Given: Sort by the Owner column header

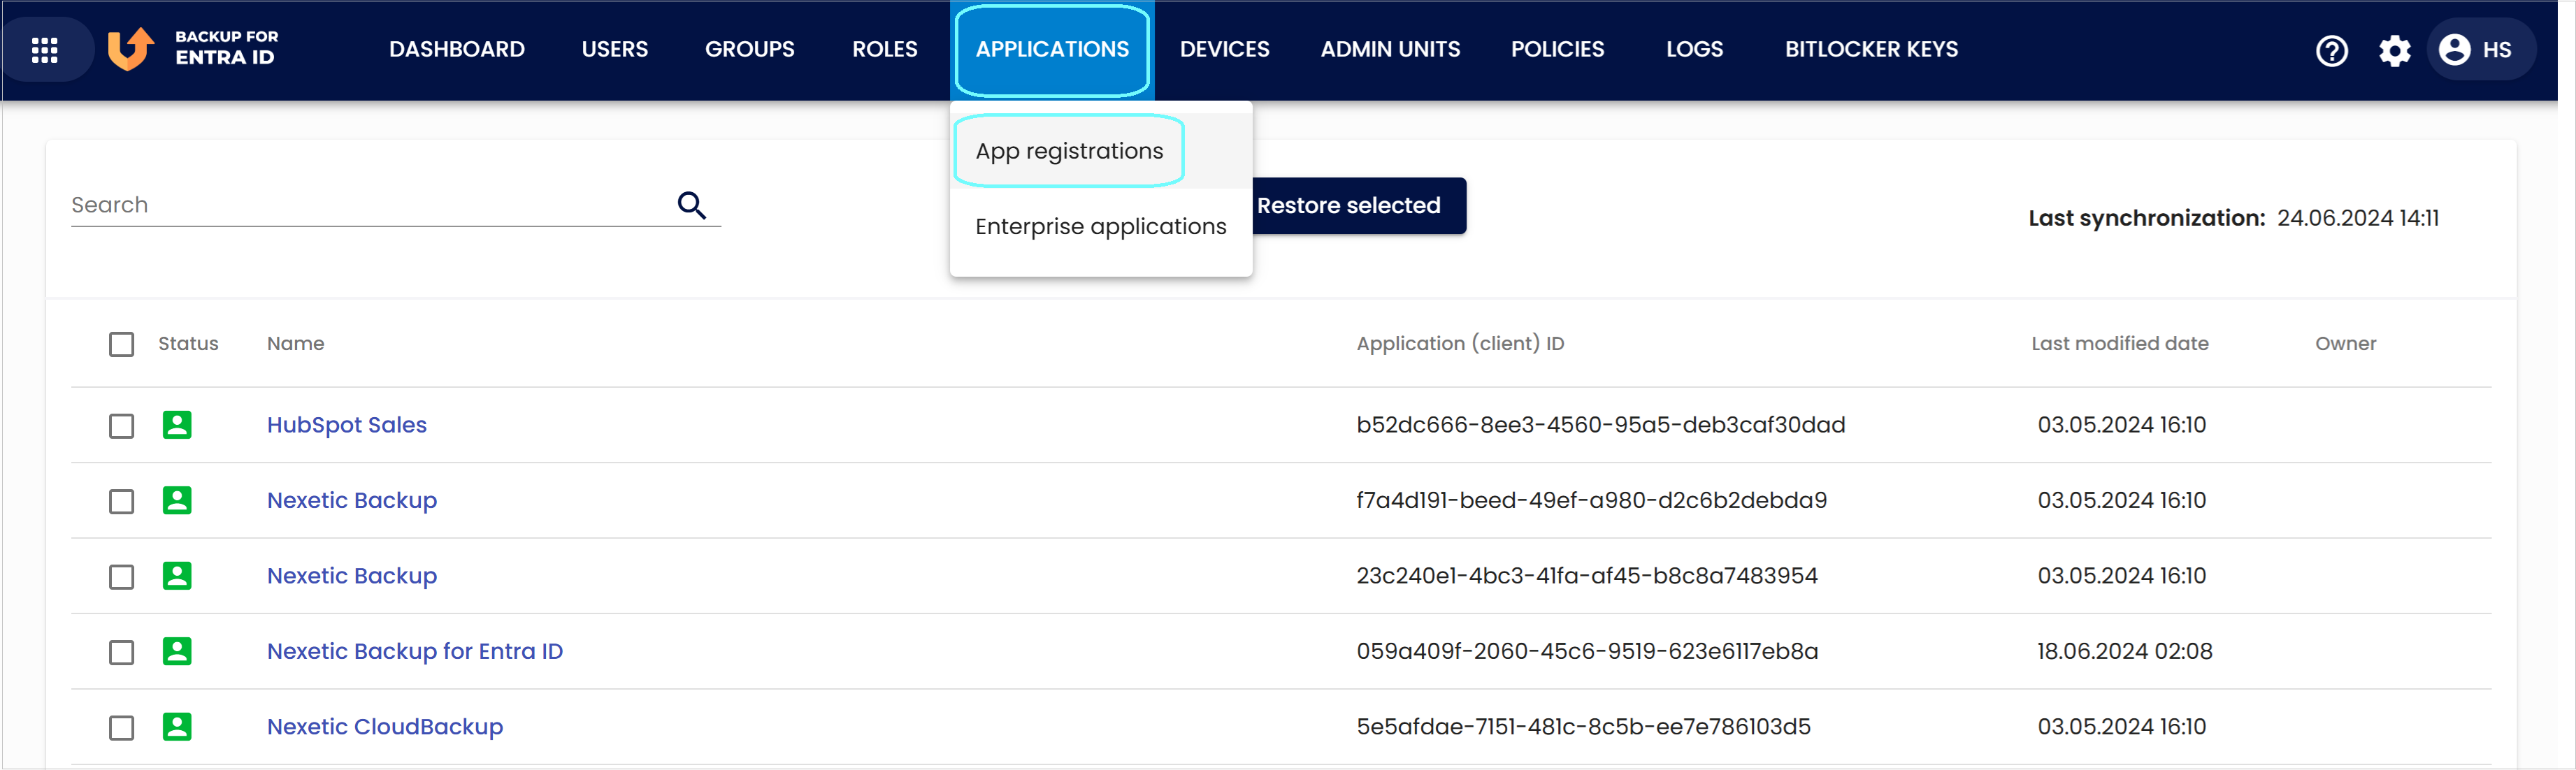Looking at the screenshot, I should tap(2346, 343).
